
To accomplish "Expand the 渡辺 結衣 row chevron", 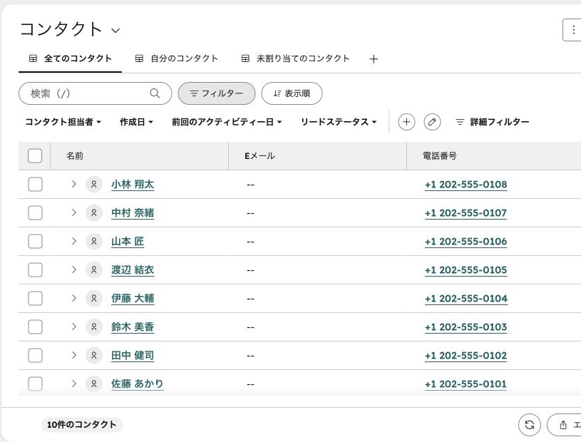I will coord(73,269).
